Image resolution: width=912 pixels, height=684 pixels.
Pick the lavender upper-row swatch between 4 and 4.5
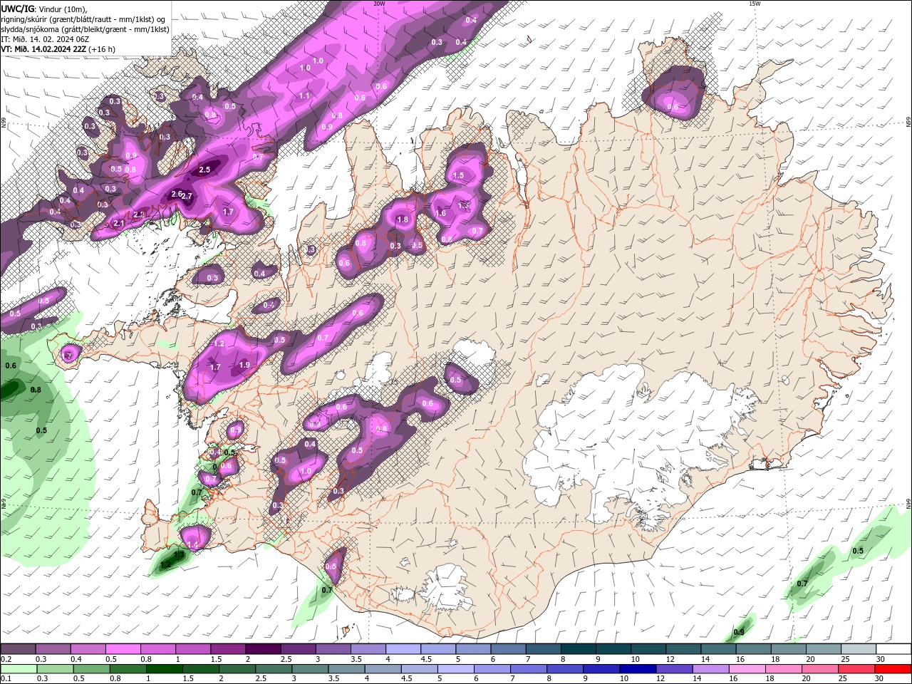coord(403,649)
